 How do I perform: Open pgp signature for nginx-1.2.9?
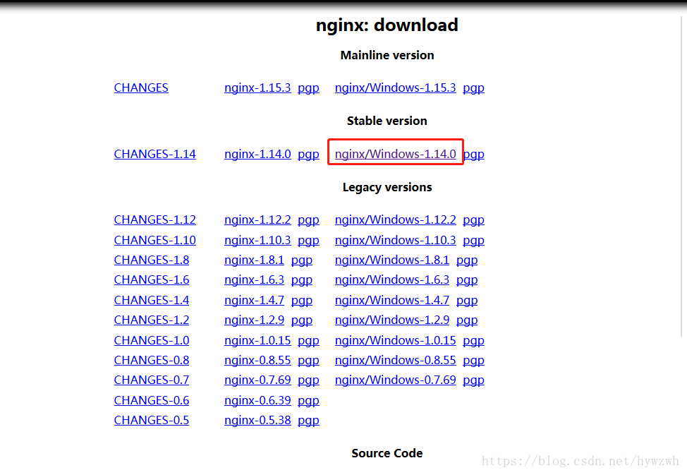coord(302,320)
